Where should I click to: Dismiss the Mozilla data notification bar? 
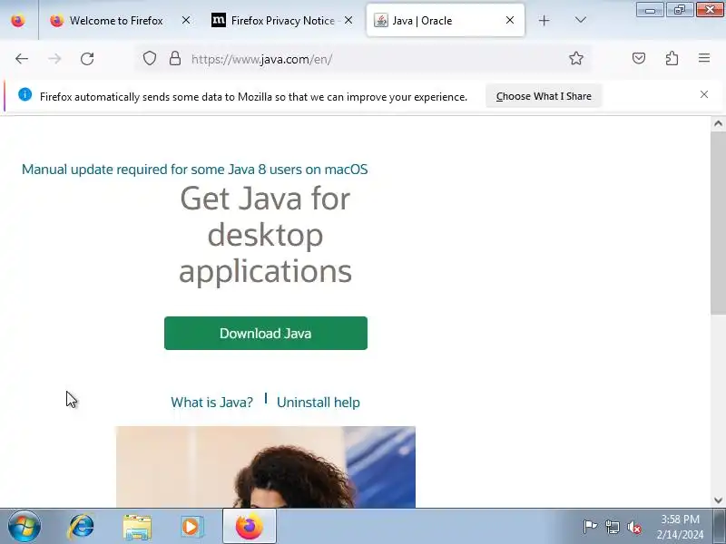(704, 94)
